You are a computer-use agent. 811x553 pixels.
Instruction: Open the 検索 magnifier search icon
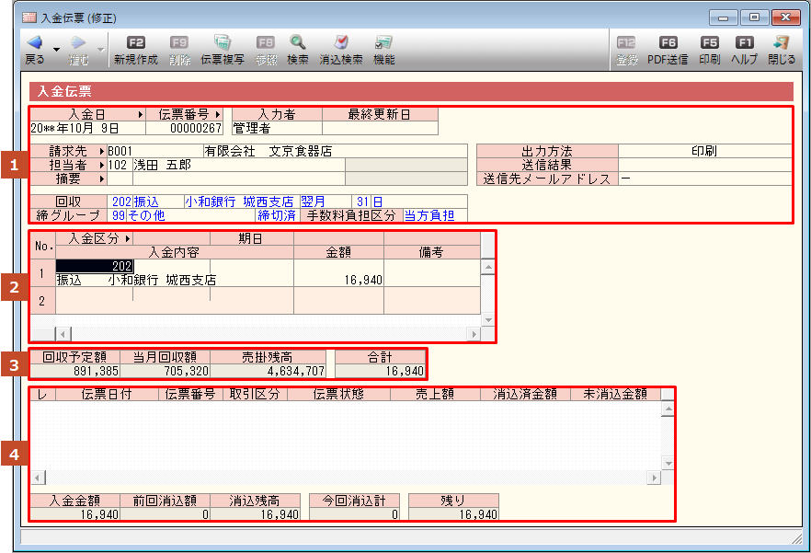pos(298,43)
